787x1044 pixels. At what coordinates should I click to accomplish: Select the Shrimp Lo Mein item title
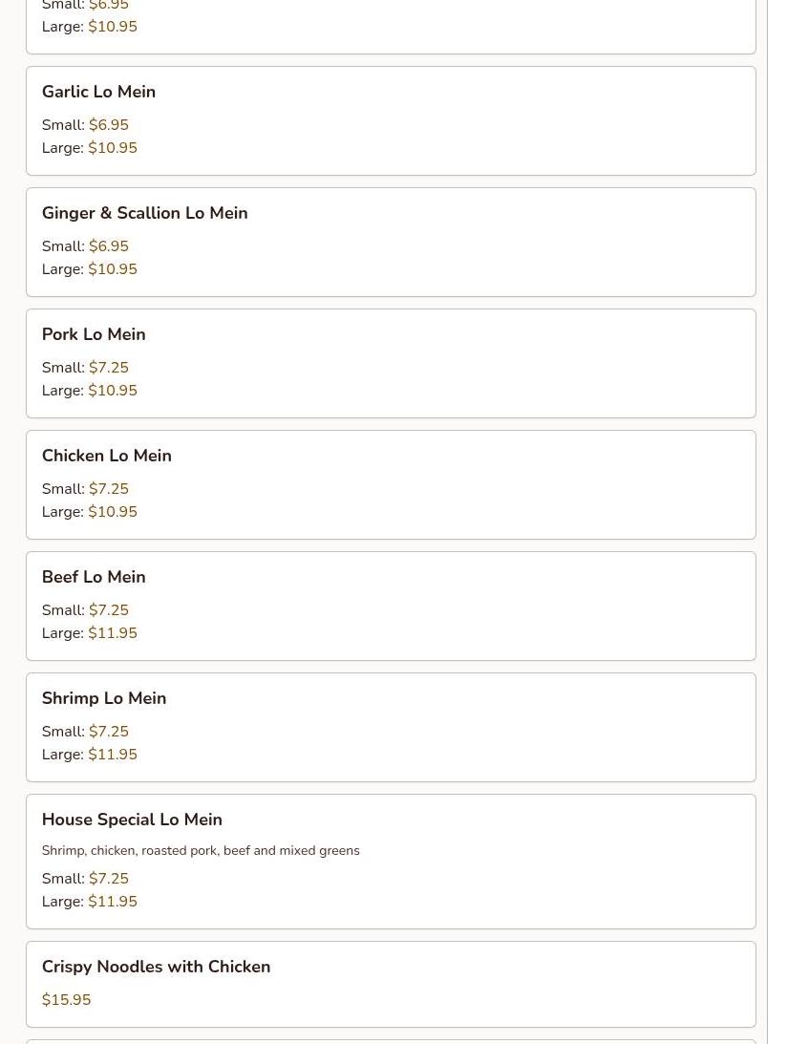(x=103, y=698)
